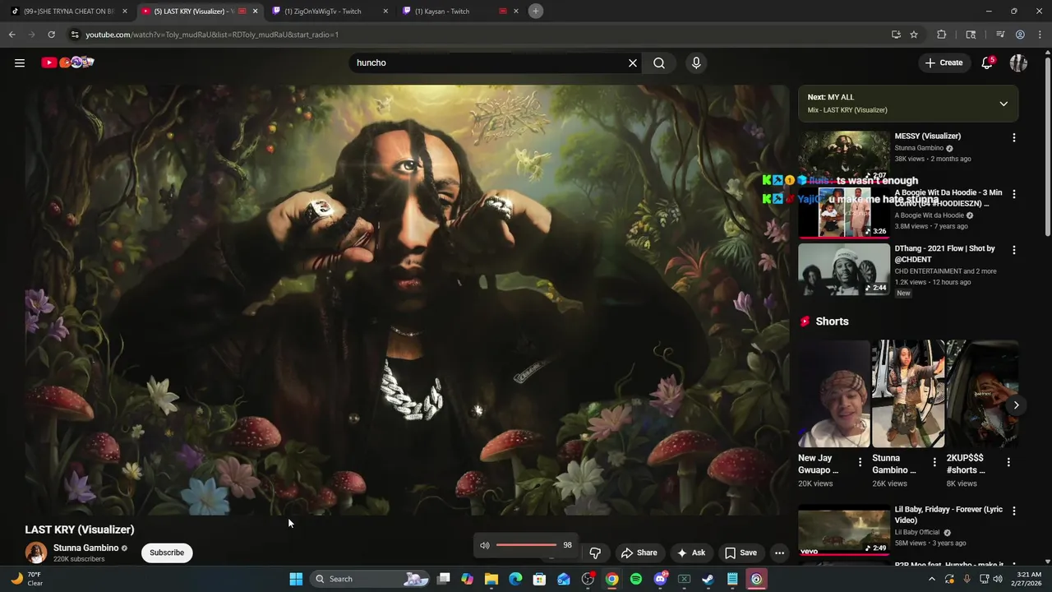This screenshot has width=1052, height=592.
Task: Show hidden system tray icons
Action: click(x=931, y=579)
